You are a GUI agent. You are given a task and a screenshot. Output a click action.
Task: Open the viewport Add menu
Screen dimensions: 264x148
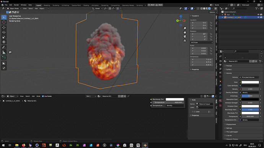pyautogui.click(x=36, y=8)
